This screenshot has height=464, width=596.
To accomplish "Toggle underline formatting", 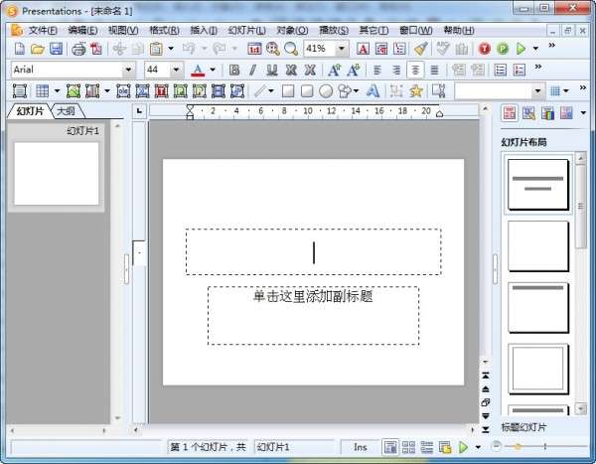I will point(272,70).
